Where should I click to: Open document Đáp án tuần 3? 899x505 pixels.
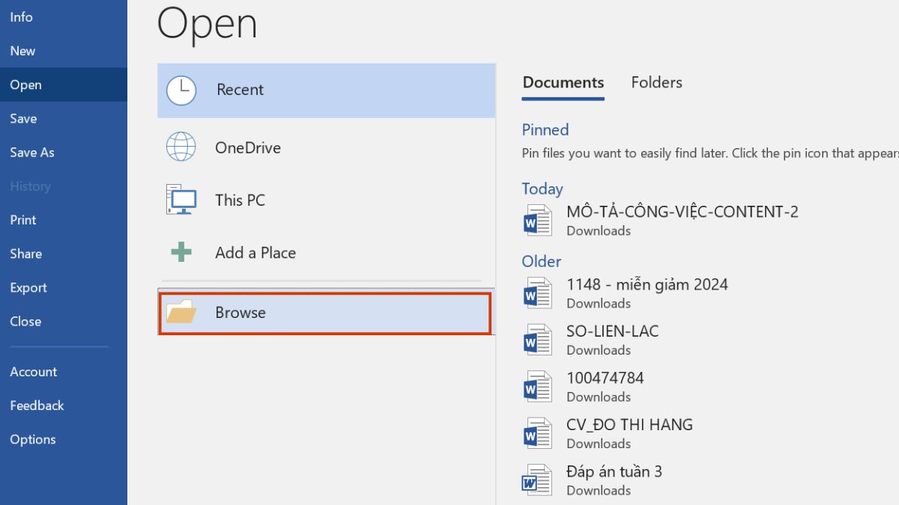(x=614, y=471)
